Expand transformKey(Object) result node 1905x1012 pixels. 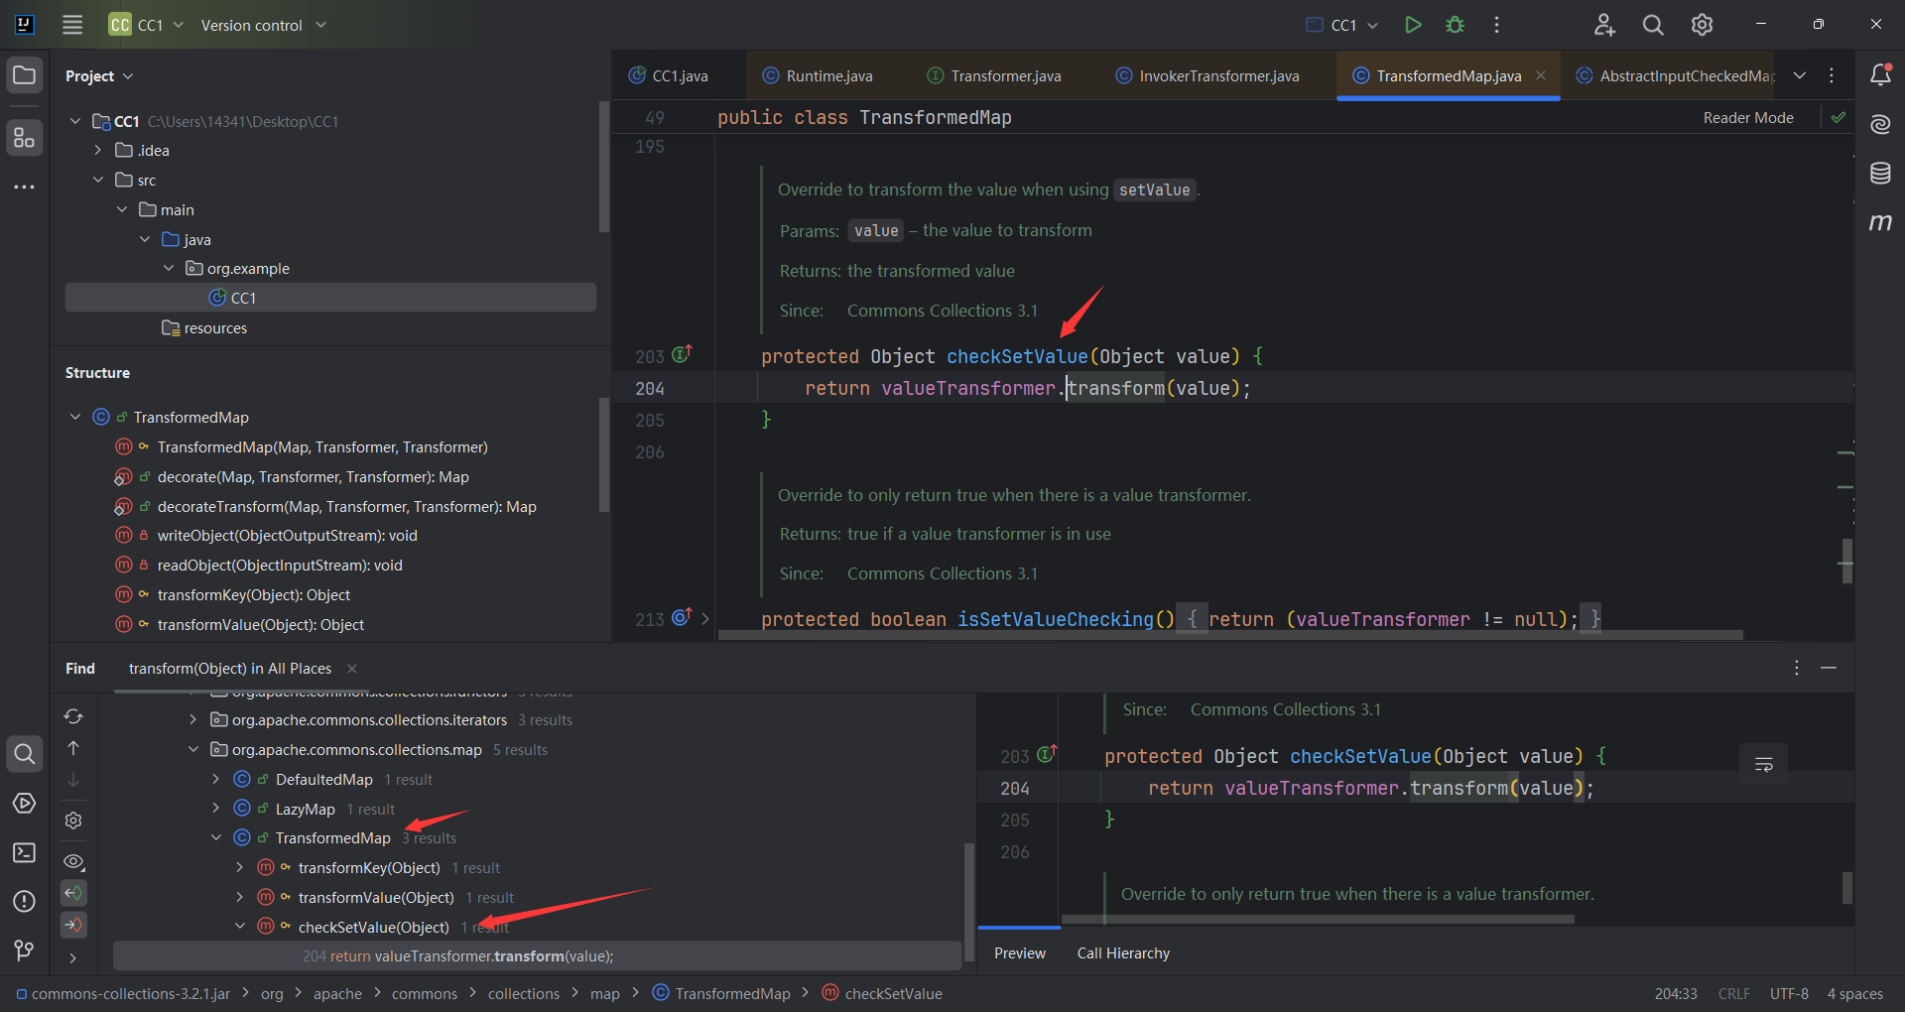pos(239,867)
